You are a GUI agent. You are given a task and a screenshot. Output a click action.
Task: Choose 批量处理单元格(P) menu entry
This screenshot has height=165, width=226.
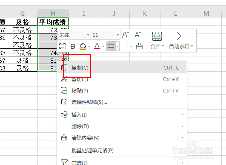(x=122, y=150)
